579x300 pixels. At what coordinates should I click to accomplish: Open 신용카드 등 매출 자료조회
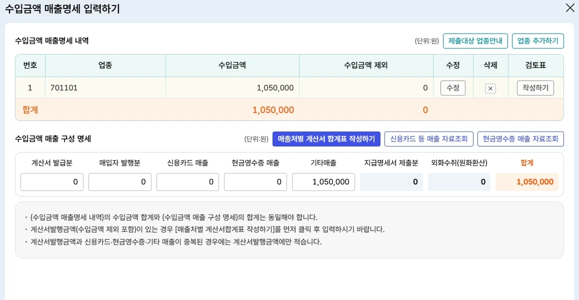[x=428, y=139]
